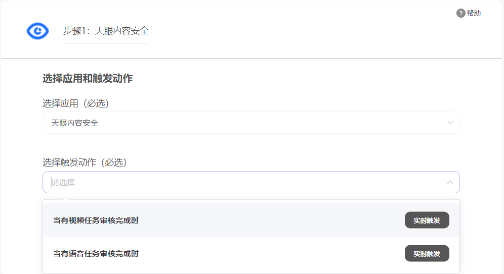
Task: Click the 选择应用和触发动作 section heading
Action: [88, 78]
